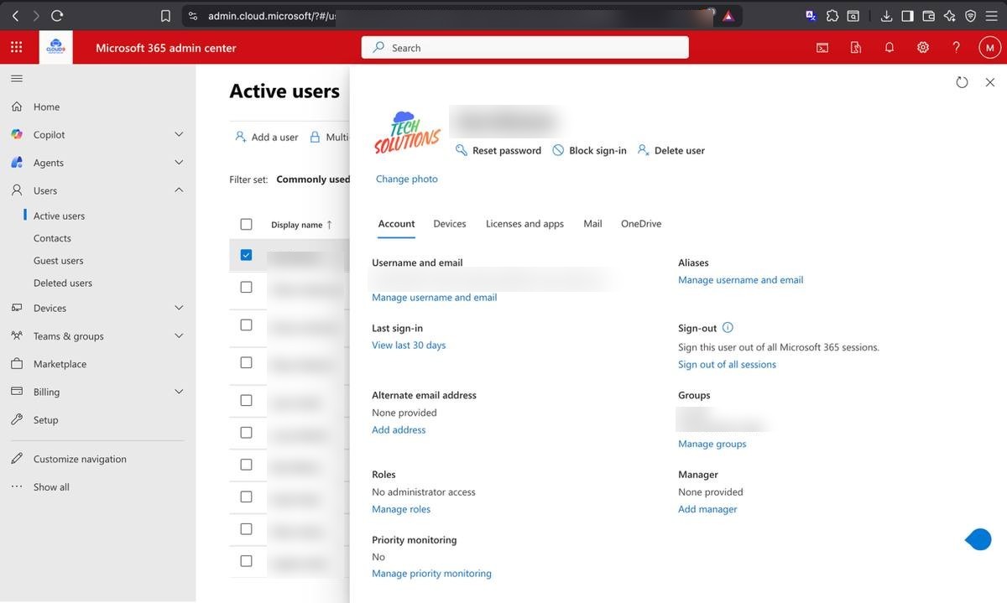The height and width of the screenshot is (603, 1007).
Task: Click Change photo link
Action: point(407,179)
